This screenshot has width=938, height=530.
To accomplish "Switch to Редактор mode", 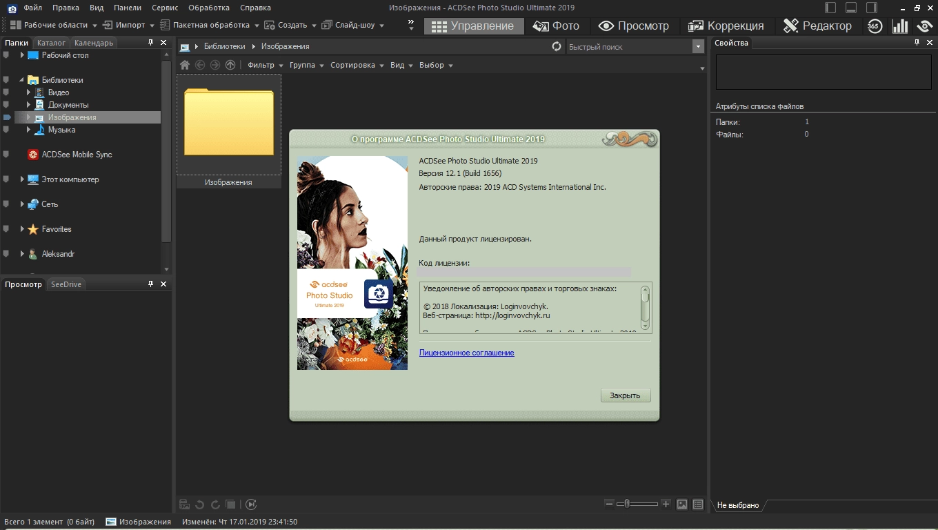I will point(818,26).
